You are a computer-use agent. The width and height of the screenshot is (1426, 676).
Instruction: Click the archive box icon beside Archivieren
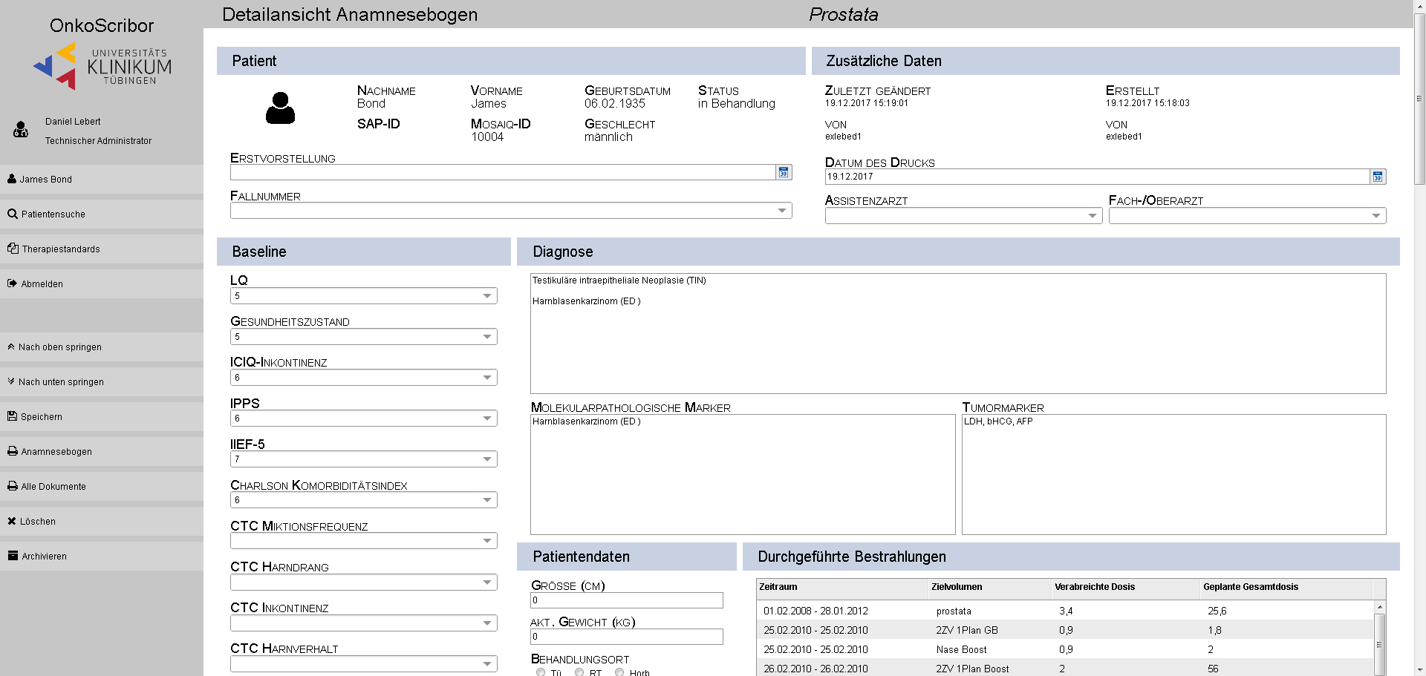click(x=13, y=556)
